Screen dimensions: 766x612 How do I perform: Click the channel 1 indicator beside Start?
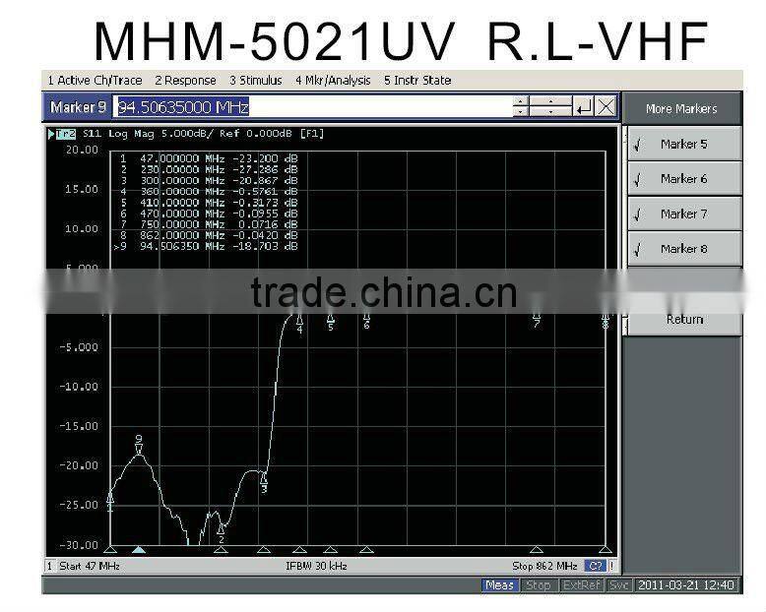pyautogui.click(x=50, y=566)
